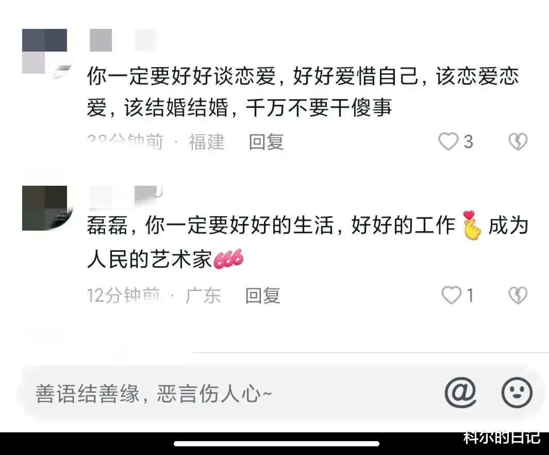
Task: Like the Fujian comment with 3 likes
Action: click(448, 141)
